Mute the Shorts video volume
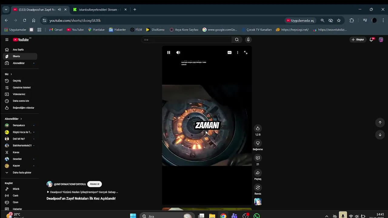The width and height of the screenshot is (388, 218). click(178, 52)
